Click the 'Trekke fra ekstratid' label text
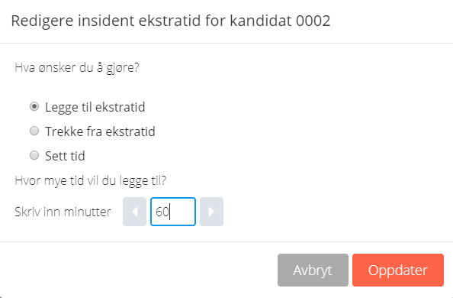The image size is (453, 298). point(100,131)
